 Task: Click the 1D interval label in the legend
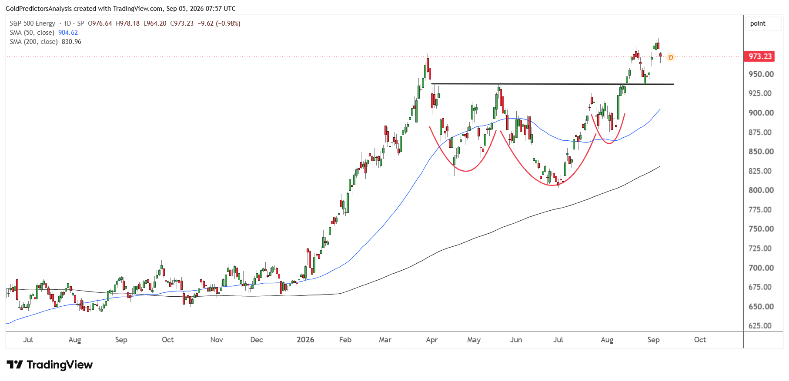click(67, 23)
